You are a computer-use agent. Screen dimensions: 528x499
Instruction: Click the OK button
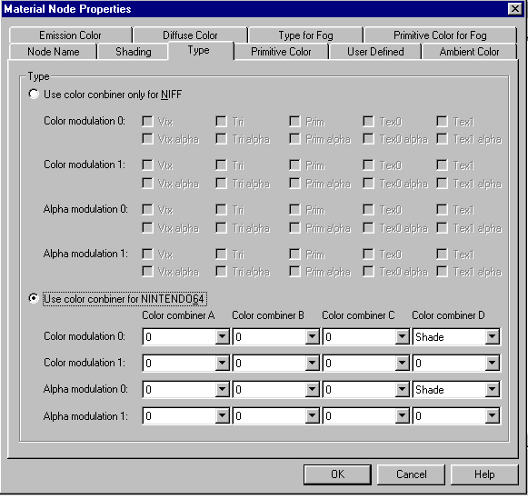point(337,474)
